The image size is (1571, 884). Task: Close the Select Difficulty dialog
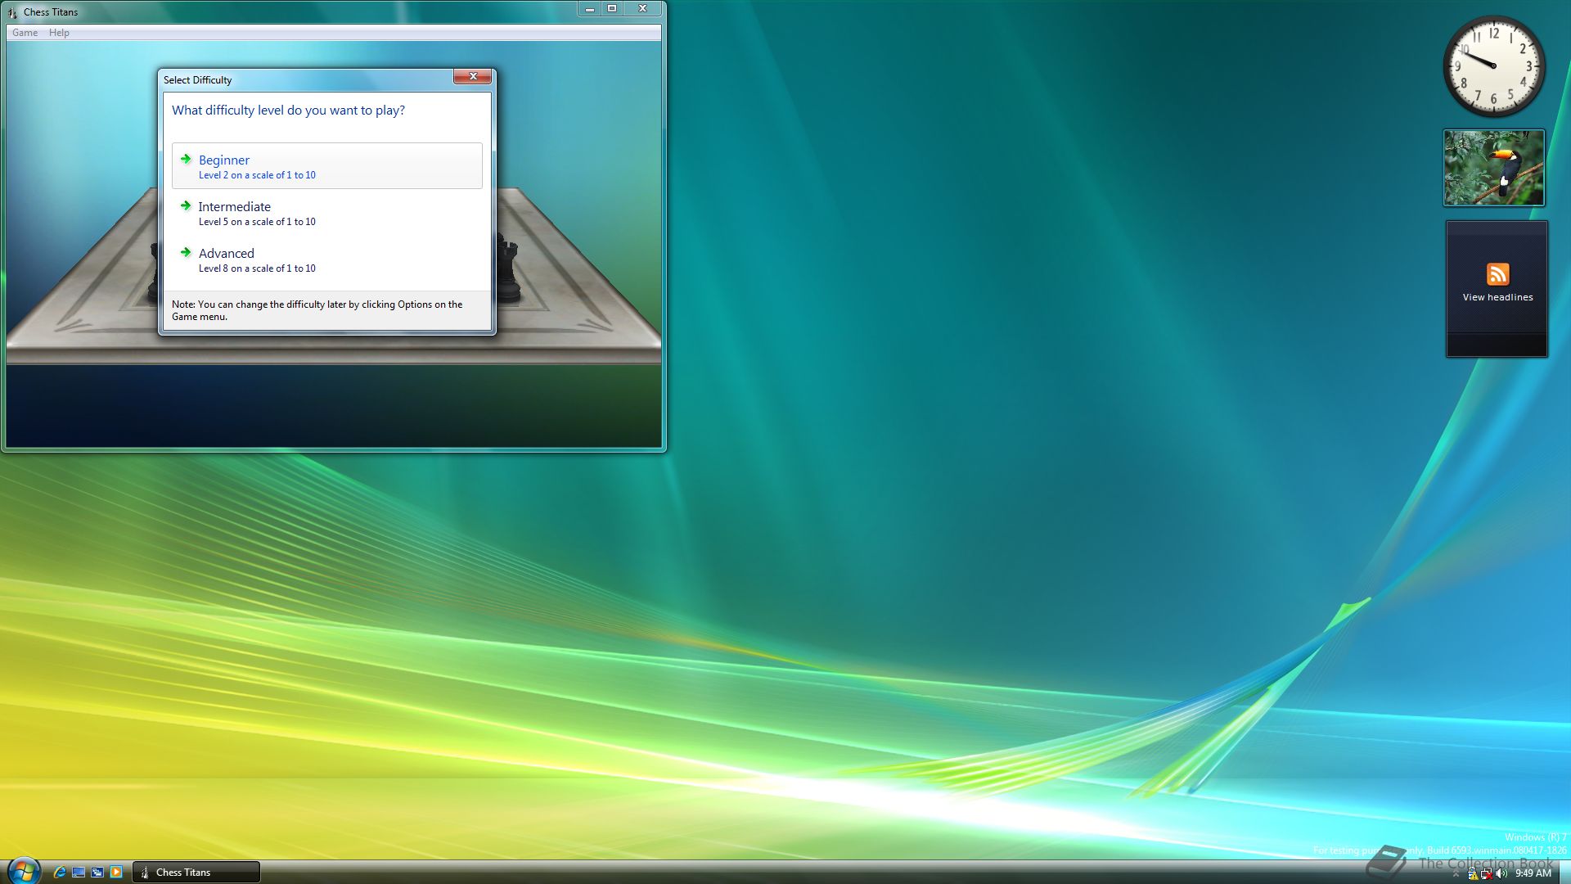pos(472,76)
